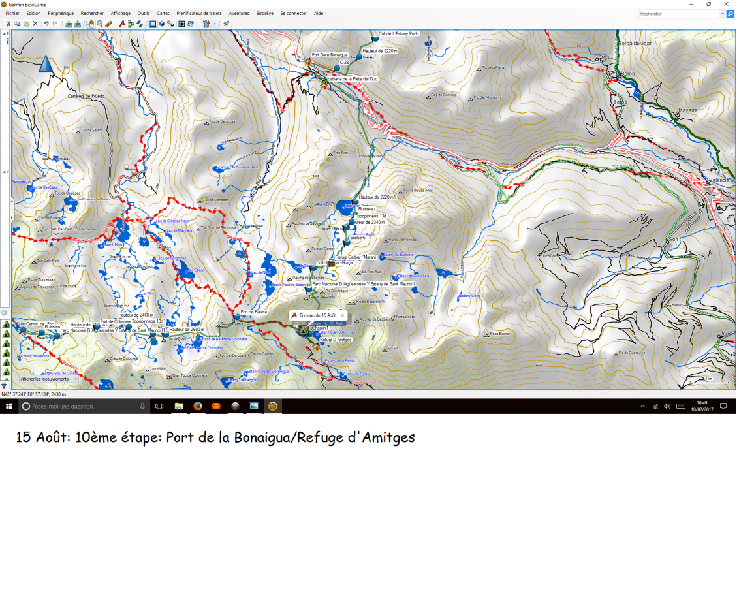Click the Copy toolbar icon
Image resolution: width=739 pixels, height=604 pixels.
pyautogui.click(x=18, y=24)
